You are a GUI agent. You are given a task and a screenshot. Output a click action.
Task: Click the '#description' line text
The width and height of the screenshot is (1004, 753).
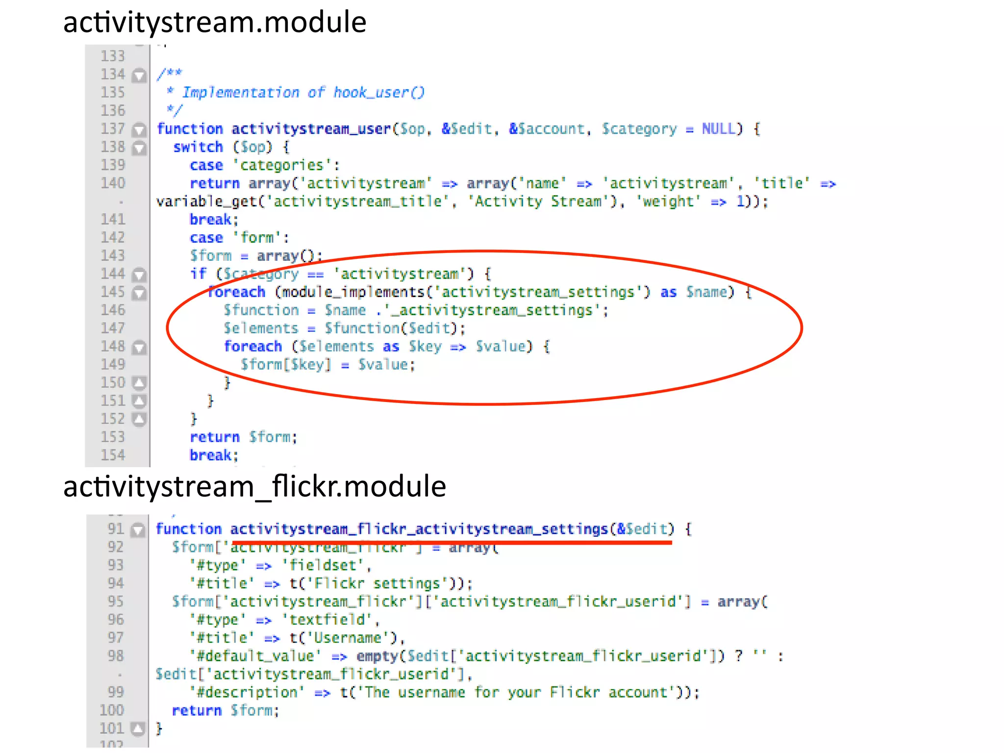tap(444, 692)
